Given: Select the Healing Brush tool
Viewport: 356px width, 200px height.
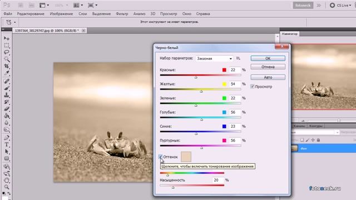Looking at the screenshot, I should click(x=7, y=81).
